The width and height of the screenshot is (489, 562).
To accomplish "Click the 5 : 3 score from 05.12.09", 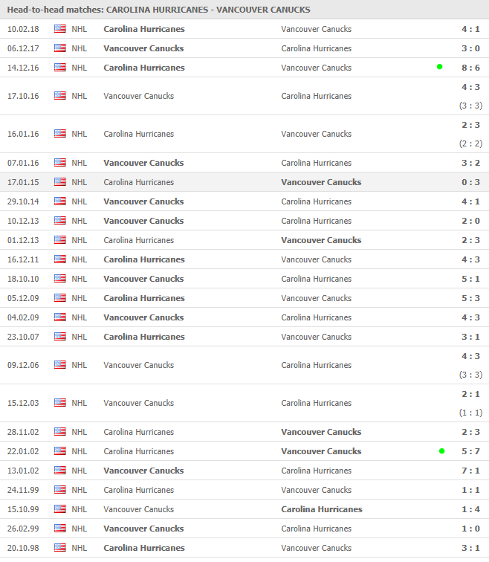I will 470,299.
